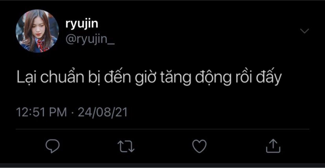Reply to the tweet using the speech bubble icon
Image resolution: width=325 pixels, height=168 pixels.
point(53,146)
